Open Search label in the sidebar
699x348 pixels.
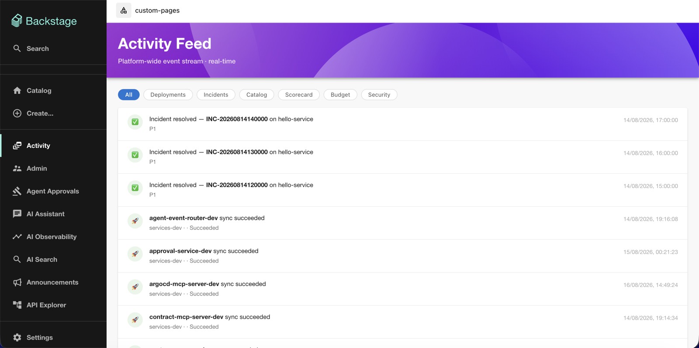38,48
